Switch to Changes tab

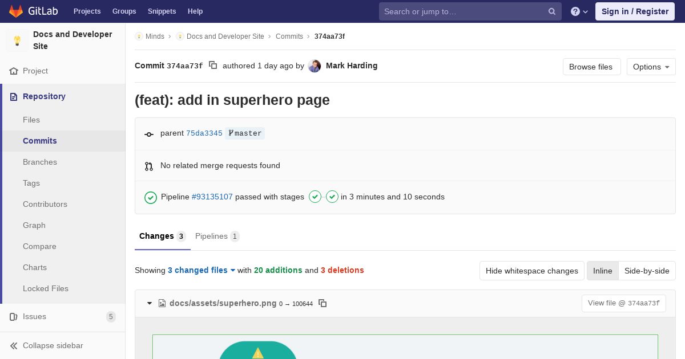pyautogui.click(x=163, y=236)
